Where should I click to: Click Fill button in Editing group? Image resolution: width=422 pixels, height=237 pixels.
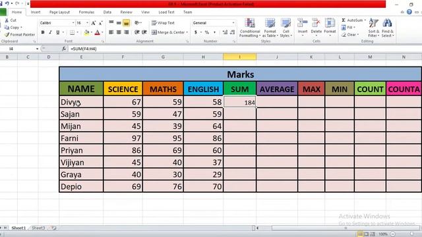348,28
